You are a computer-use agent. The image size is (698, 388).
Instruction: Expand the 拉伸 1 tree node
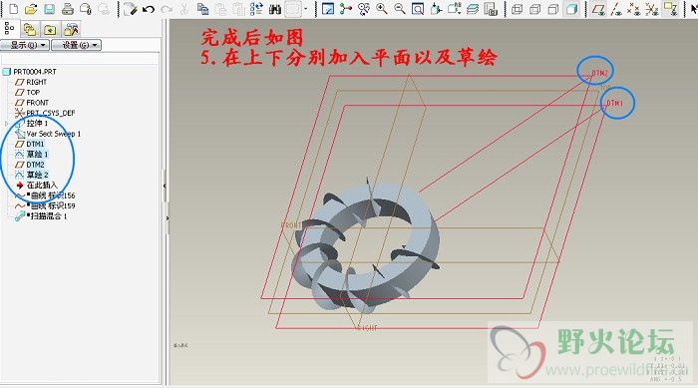coord(6,124)
